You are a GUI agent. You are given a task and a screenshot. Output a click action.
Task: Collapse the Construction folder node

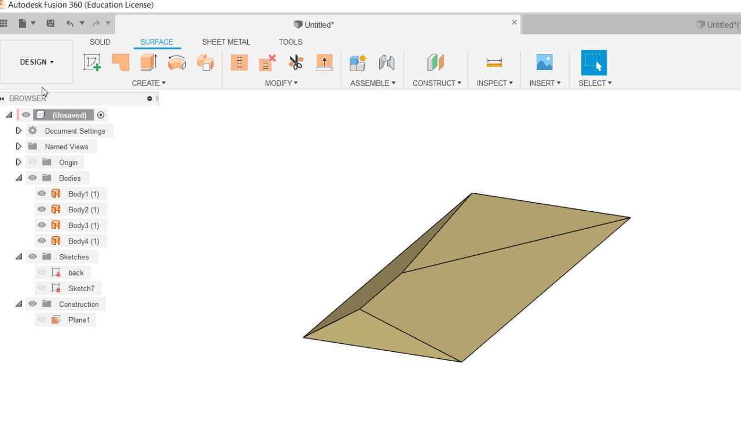coord(19,304)
